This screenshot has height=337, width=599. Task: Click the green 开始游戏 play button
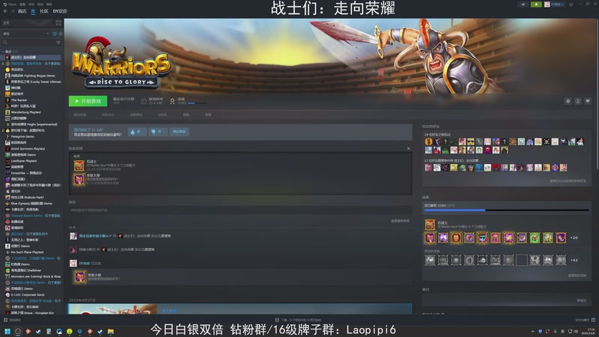(x=88, y=101)
